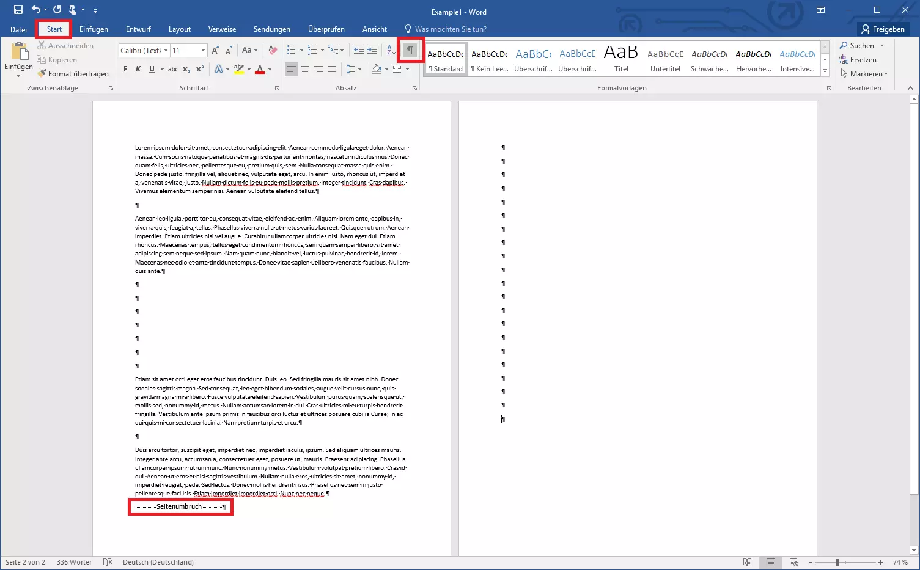Click the multilevel list icon
This screenshot has height=570, width=920.
(x=333, y=50)
